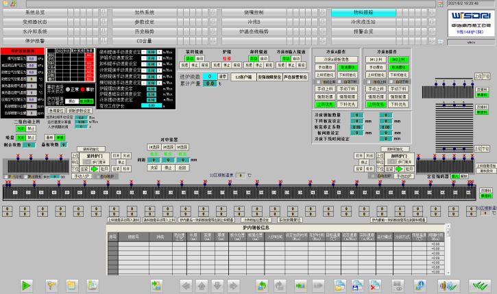Select the 正常 grey radio indicator

pyautogui.click(x=68, y=90)
